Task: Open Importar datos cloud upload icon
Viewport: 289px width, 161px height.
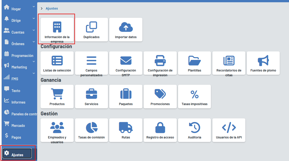Action: 126,27
